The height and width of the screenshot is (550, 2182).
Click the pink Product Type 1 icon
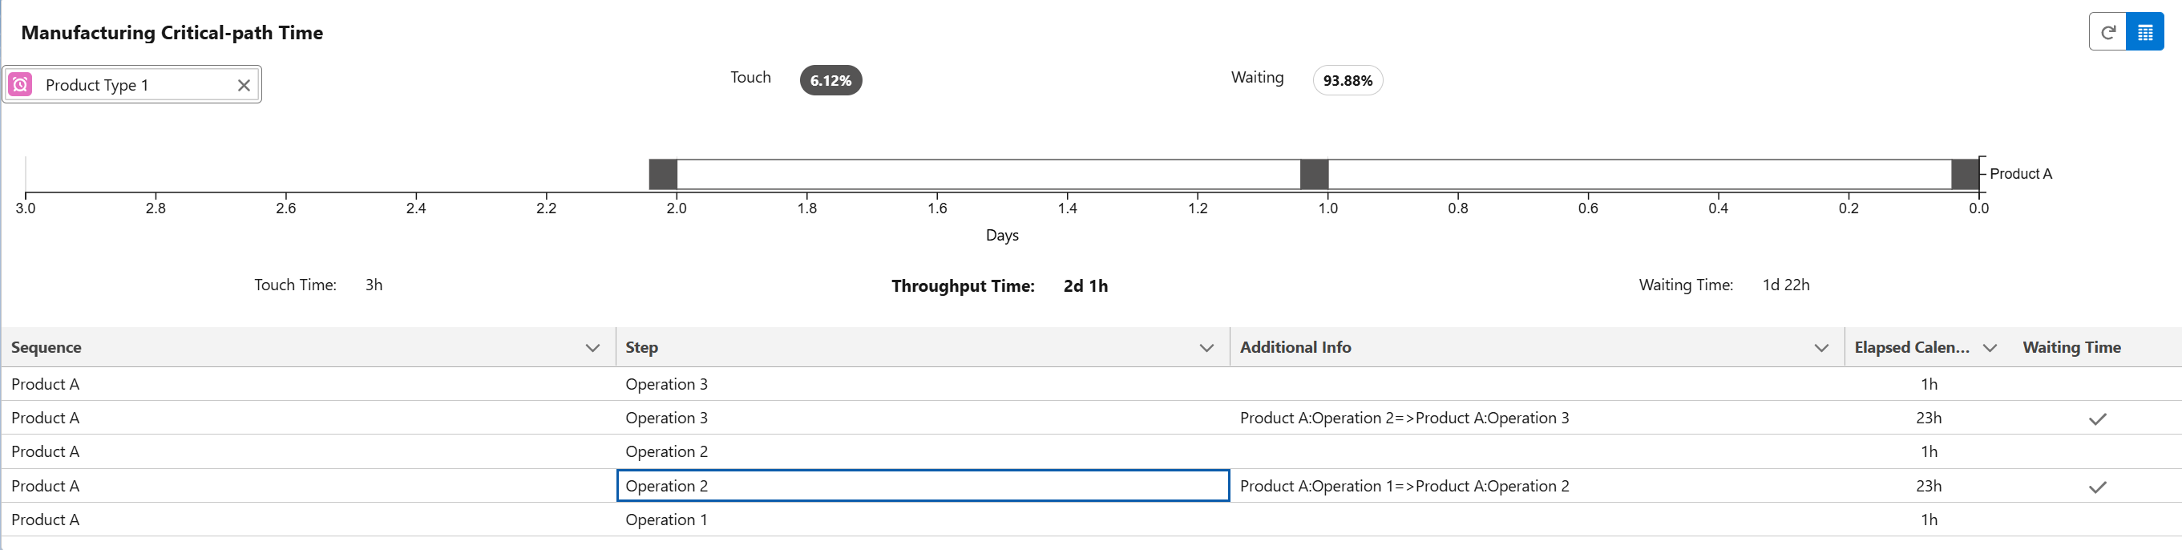pyautogui.click(x=20, y=85)
